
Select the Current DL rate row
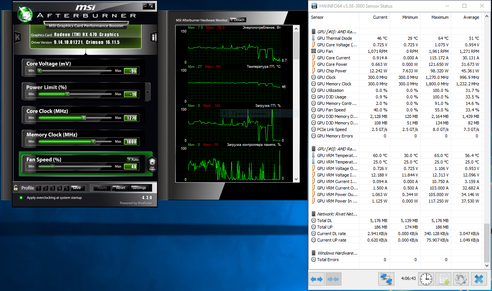tap(396, 234)
